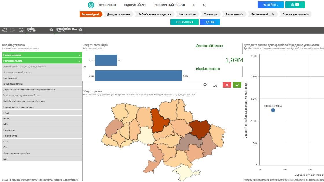Image resolution: width=324 pixels, height=182 pixels.
Task: Click the green scales icon showing 5
Action: pos(295,5)
